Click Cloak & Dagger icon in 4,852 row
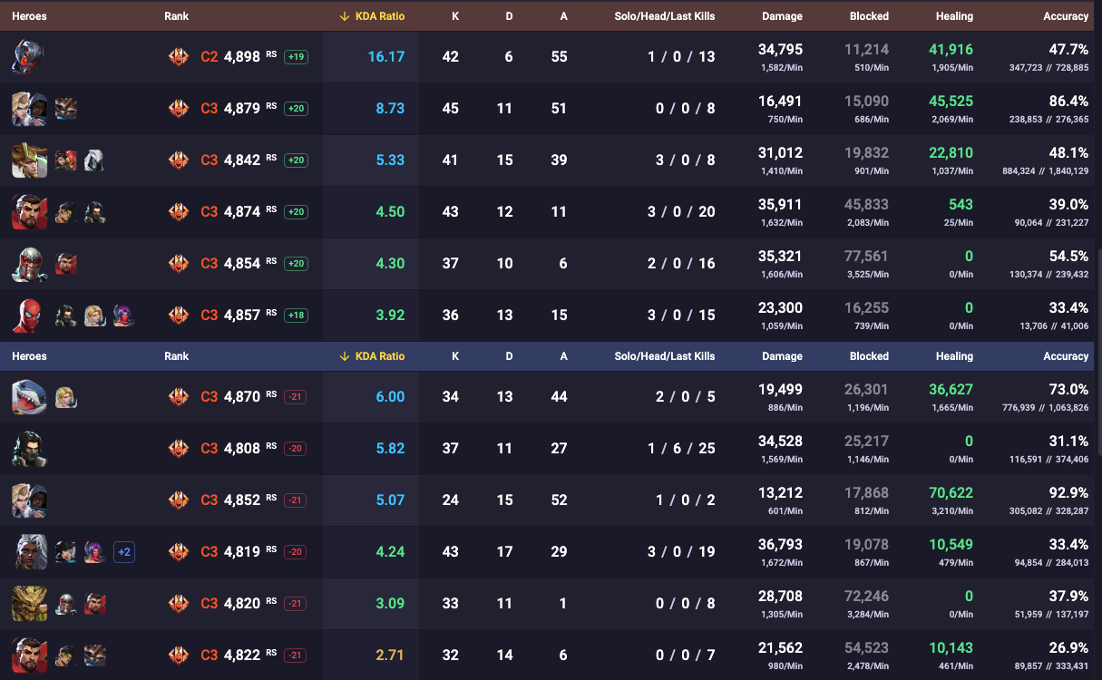The height and width of the screenshot is (680, 1102). coord(29,500)
